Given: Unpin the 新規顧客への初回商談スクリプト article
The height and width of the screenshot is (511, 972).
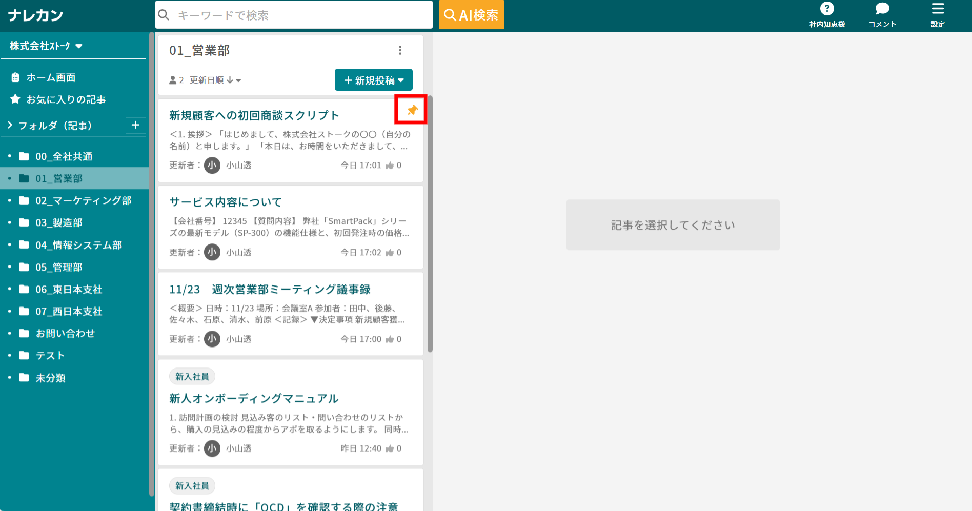Looking at the screenshot, I should pyautogui.click(x=411, y=109).
